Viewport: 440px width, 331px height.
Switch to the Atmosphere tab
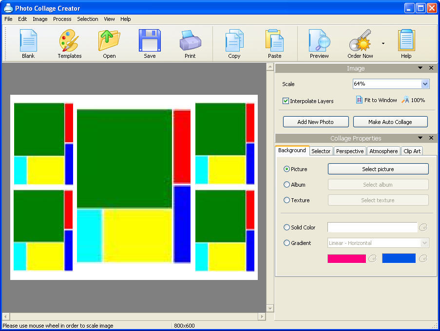click(x=383, y=151)
